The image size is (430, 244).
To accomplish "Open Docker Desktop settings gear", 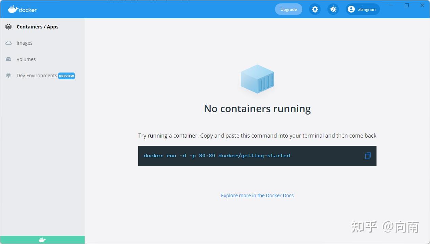I will tap(315, 9).
